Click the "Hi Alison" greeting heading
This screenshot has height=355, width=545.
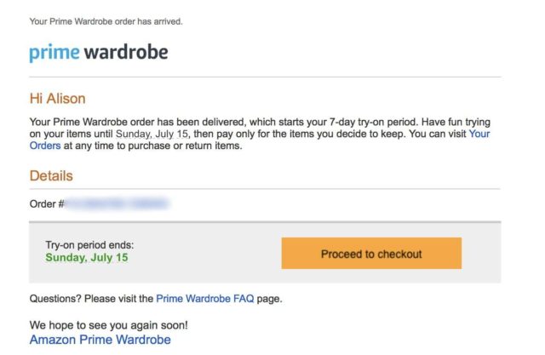[57, 99]
